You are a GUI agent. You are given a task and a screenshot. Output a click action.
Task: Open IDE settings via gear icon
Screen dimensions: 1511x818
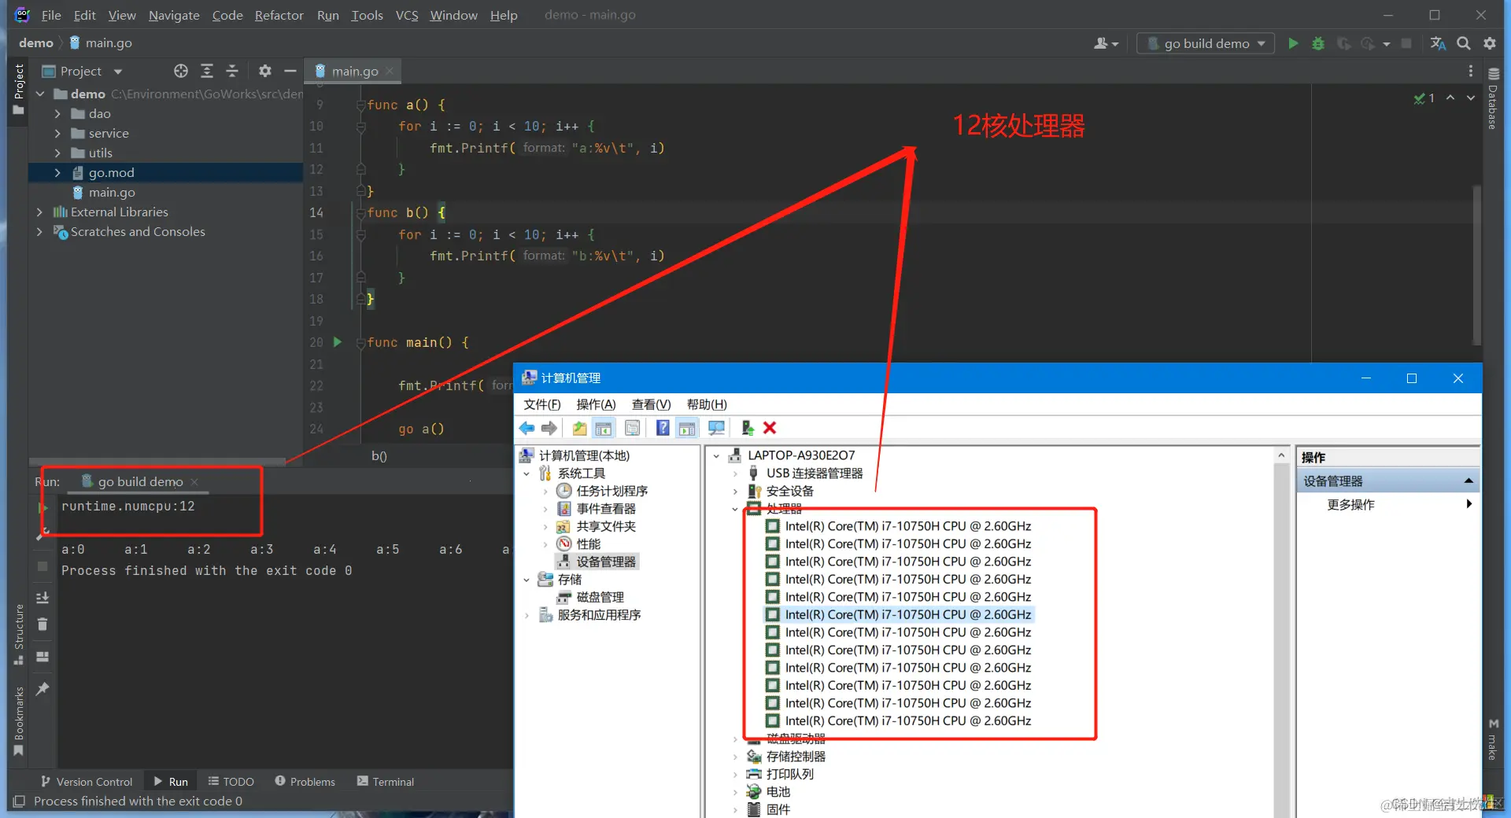[x=1490, y=43]
